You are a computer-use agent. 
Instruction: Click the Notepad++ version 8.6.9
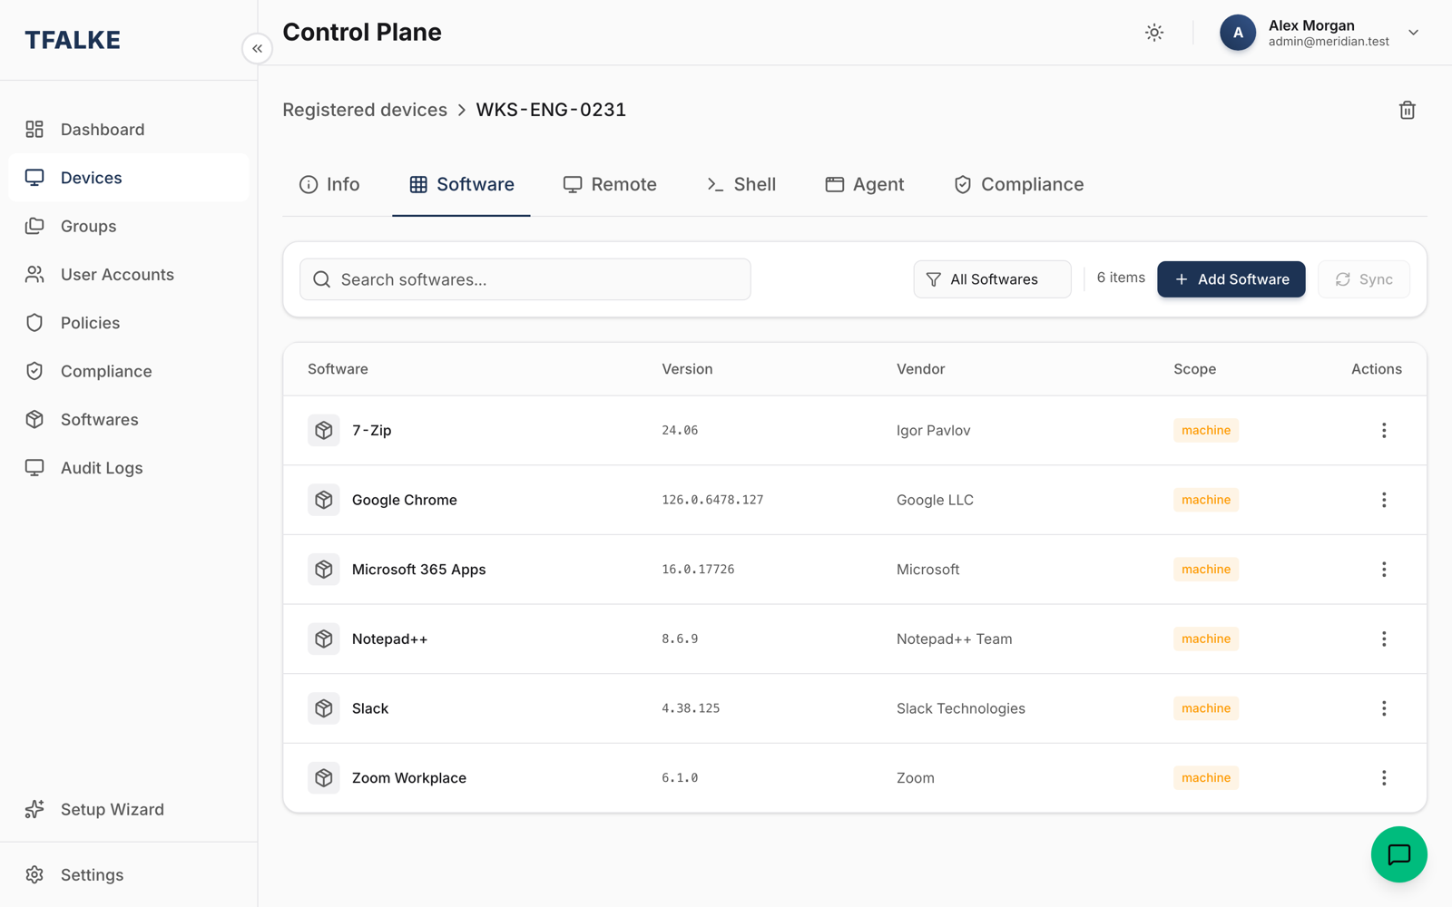point(680,639)
